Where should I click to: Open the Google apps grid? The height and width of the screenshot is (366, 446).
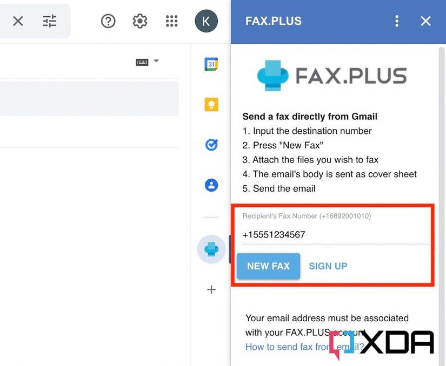click(x=171, y=21)
